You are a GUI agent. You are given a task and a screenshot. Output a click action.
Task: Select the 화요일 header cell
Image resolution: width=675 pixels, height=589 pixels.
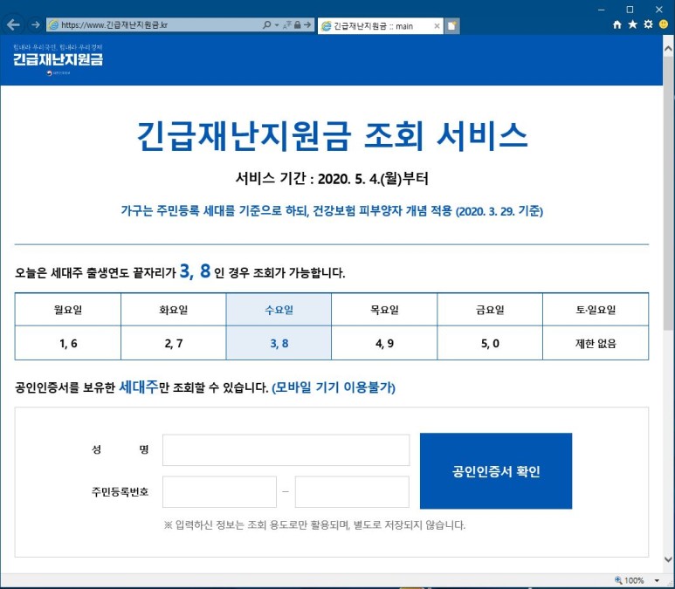[174, 310]
